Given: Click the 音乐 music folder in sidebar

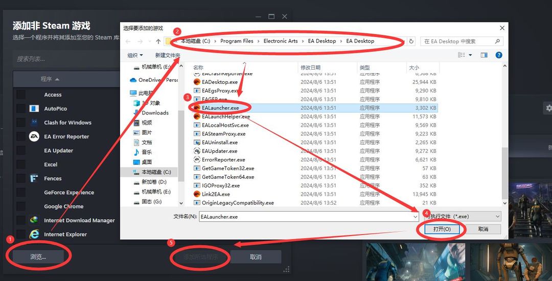Looking at the screenshot, I should click(x=143, y=152).
